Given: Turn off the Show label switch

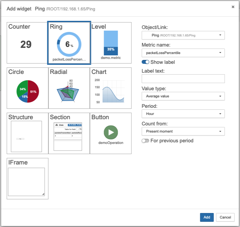Looking at the screenshot, I should click(145, 62).
